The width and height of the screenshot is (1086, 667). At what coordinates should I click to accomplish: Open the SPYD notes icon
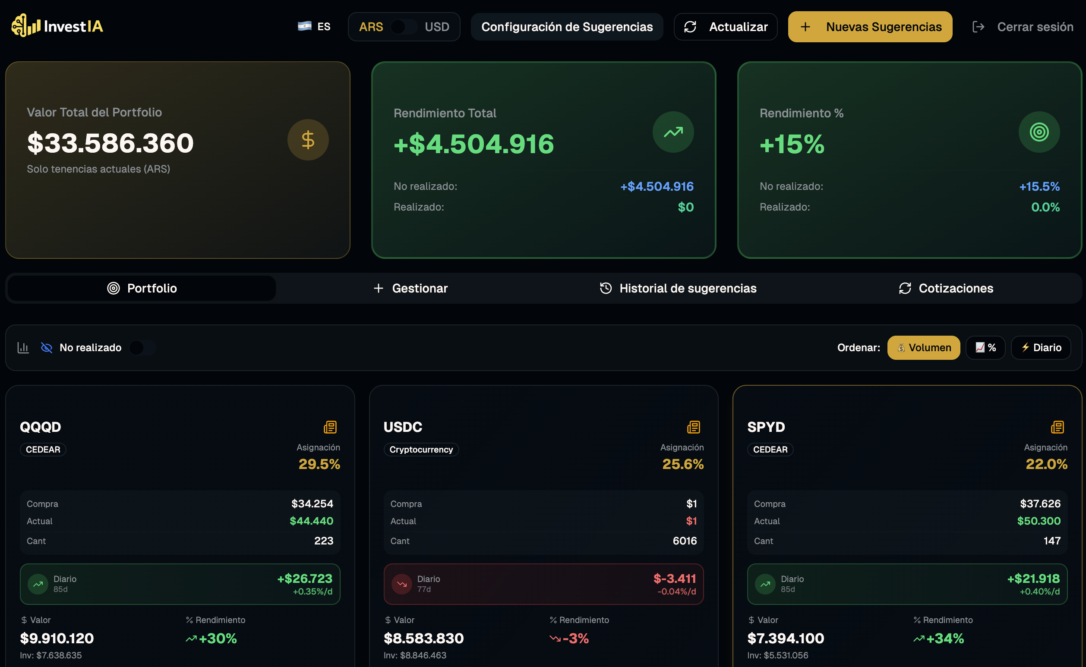[1058, 427]
